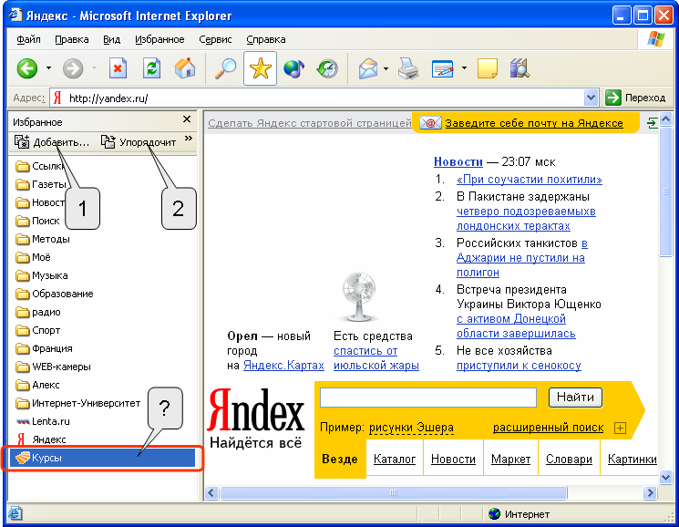679x527 pixels.
Task: Click Заведите себе почту на Яндексе link
Action: point(534,123)
